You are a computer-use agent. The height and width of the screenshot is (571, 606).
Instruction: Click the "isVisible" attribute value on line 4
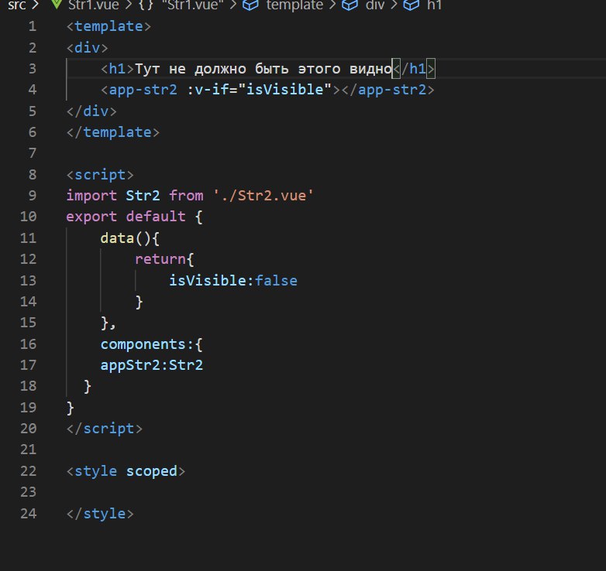[x=285, y=90]
